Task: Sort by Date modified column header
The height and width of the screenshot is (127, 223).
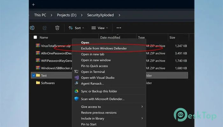Action: [x=110, y=37]
